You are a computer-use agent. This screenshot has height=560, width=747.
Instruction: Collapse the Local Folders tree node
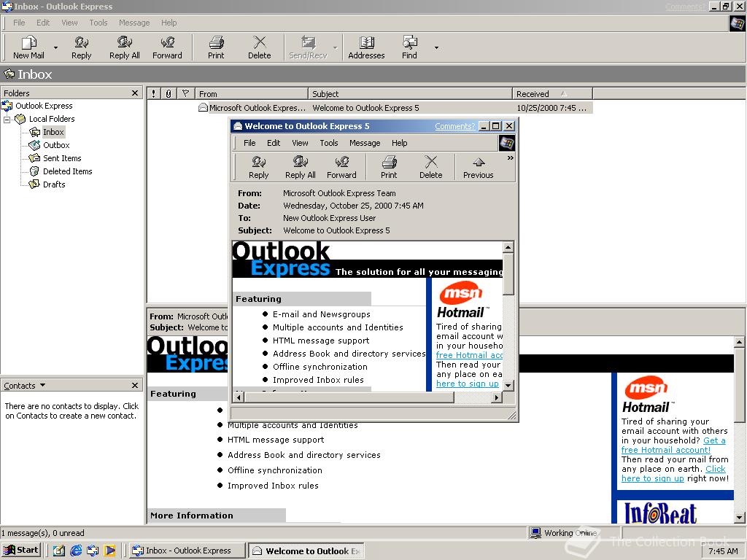pos(7,119)
